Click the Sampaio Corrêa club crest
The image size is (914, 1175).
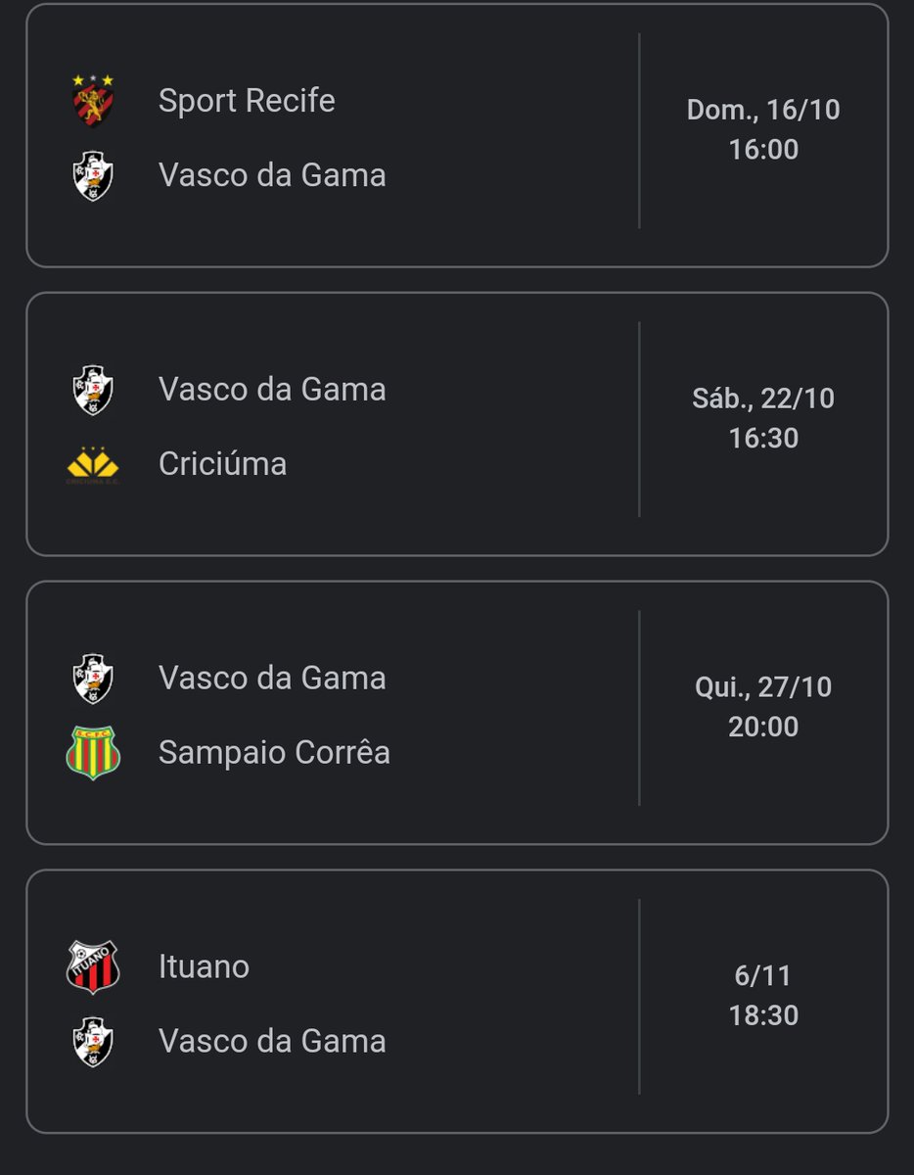tap(93, 753)
